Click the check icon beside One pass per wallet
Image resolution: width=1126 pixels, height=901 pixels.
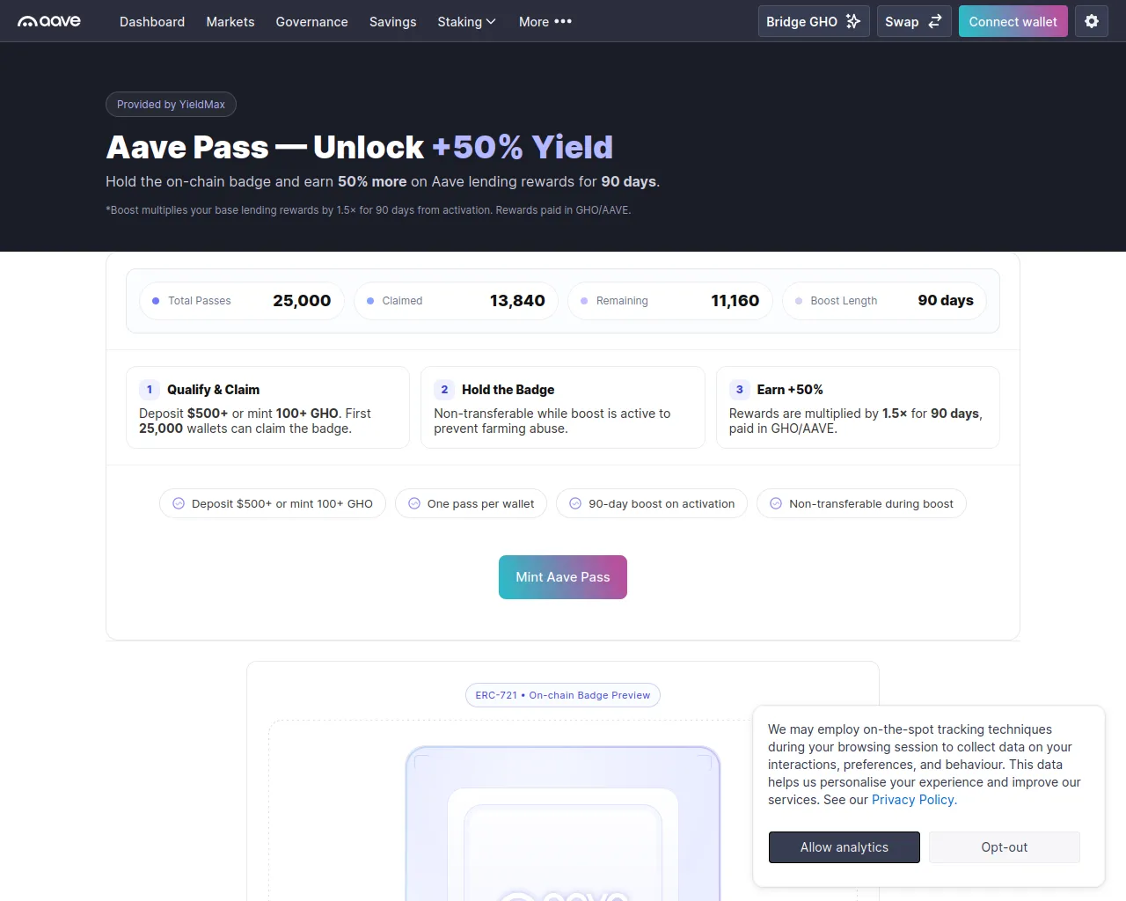click(x=414, y=503)
